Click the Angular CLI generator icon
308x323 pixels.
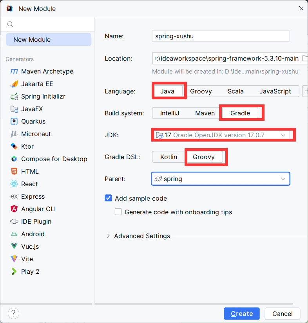(x=14, y=209)
